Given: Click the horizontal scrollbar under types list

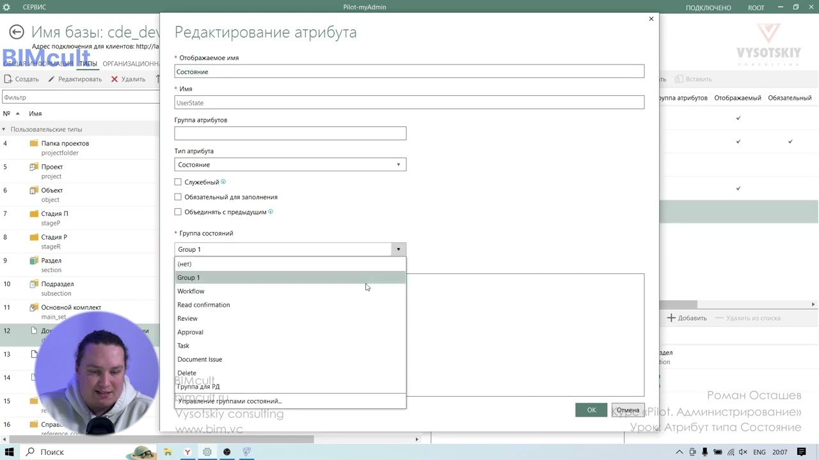Looking at the screenshot, I should coord(160,439).
